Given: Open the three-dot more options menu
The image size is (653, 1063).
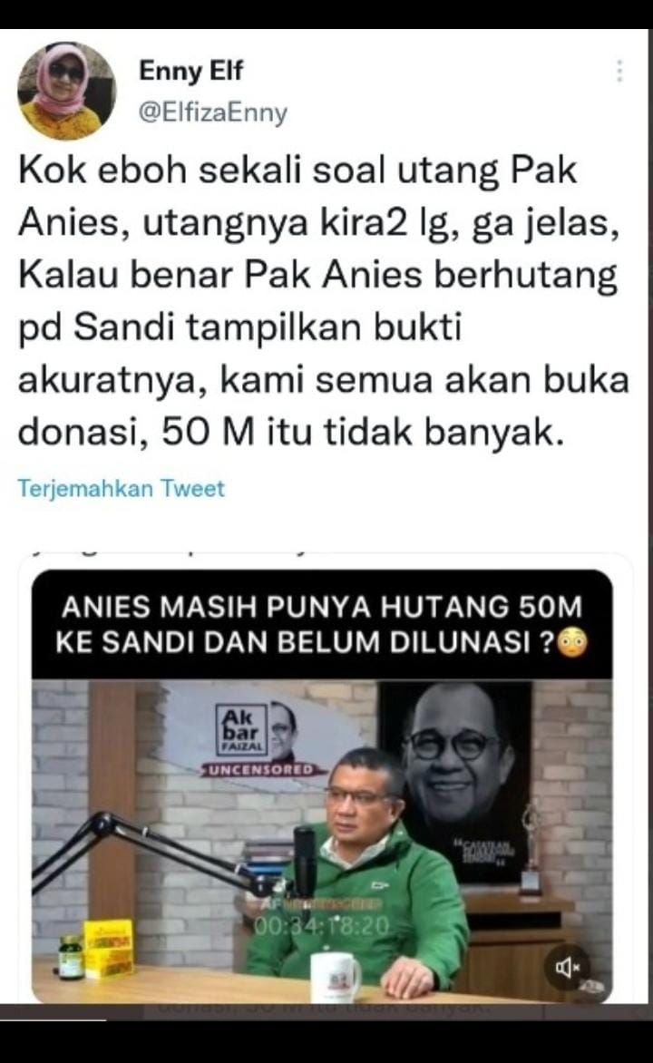Looking at the screenshot, I should coord(619,71).
